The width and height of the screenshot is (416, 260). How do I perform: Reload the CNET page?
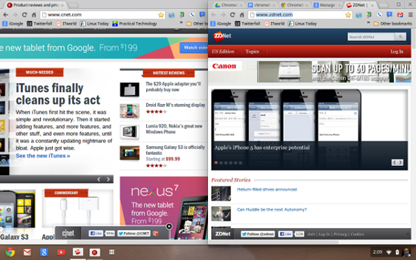25,15
